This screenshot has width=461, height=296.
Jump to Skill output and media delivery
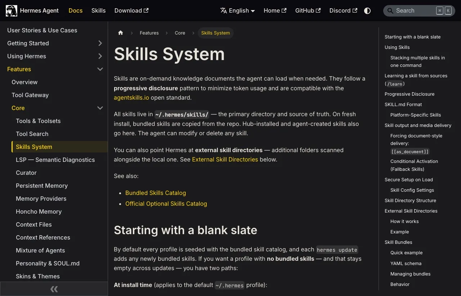(x=418, y=125)
